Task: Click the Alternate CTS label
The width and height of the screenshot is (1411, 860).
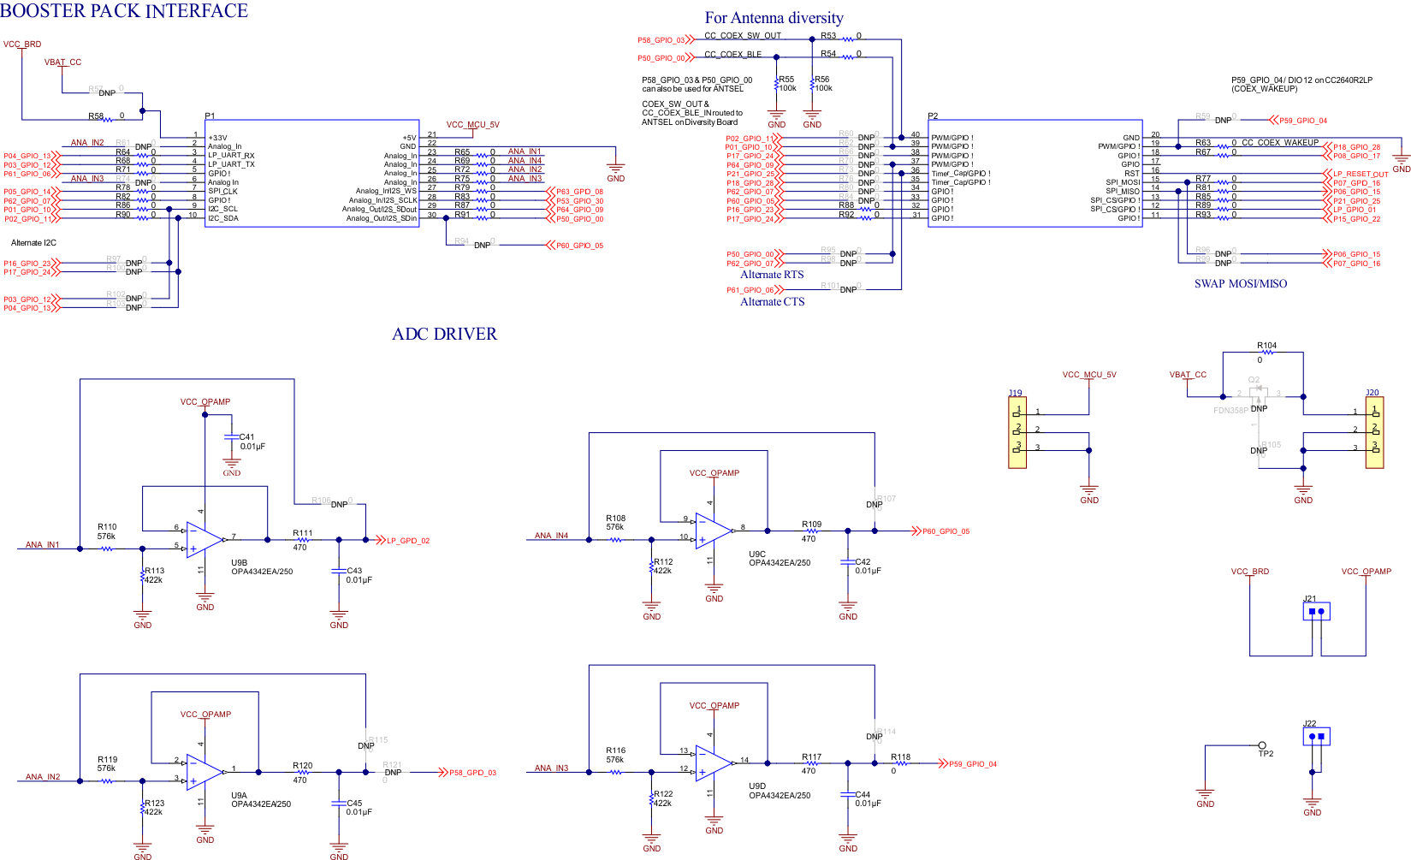Action: [x=772, y=301]
